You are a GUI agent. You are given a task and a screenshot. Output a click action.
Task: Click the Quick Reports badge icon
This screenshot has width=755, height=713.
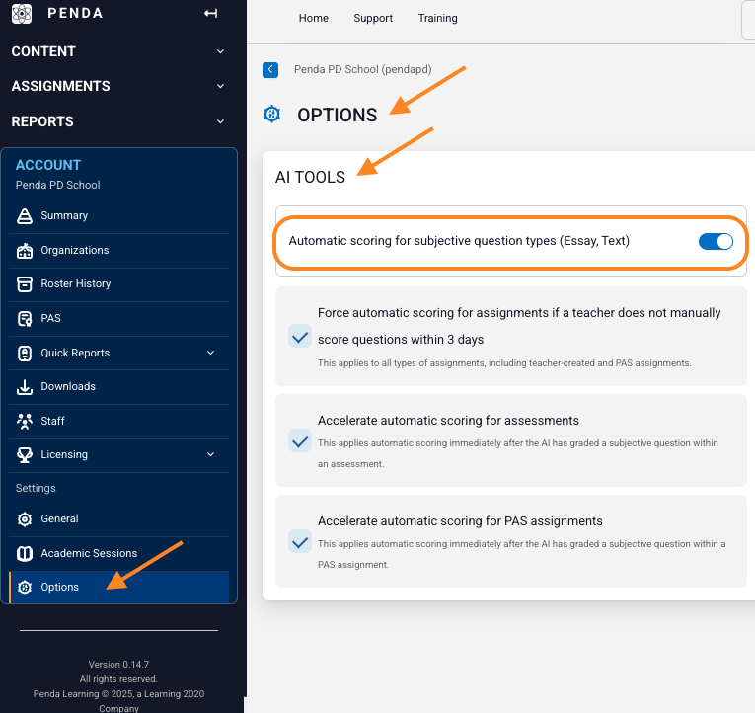pos(25,354)
